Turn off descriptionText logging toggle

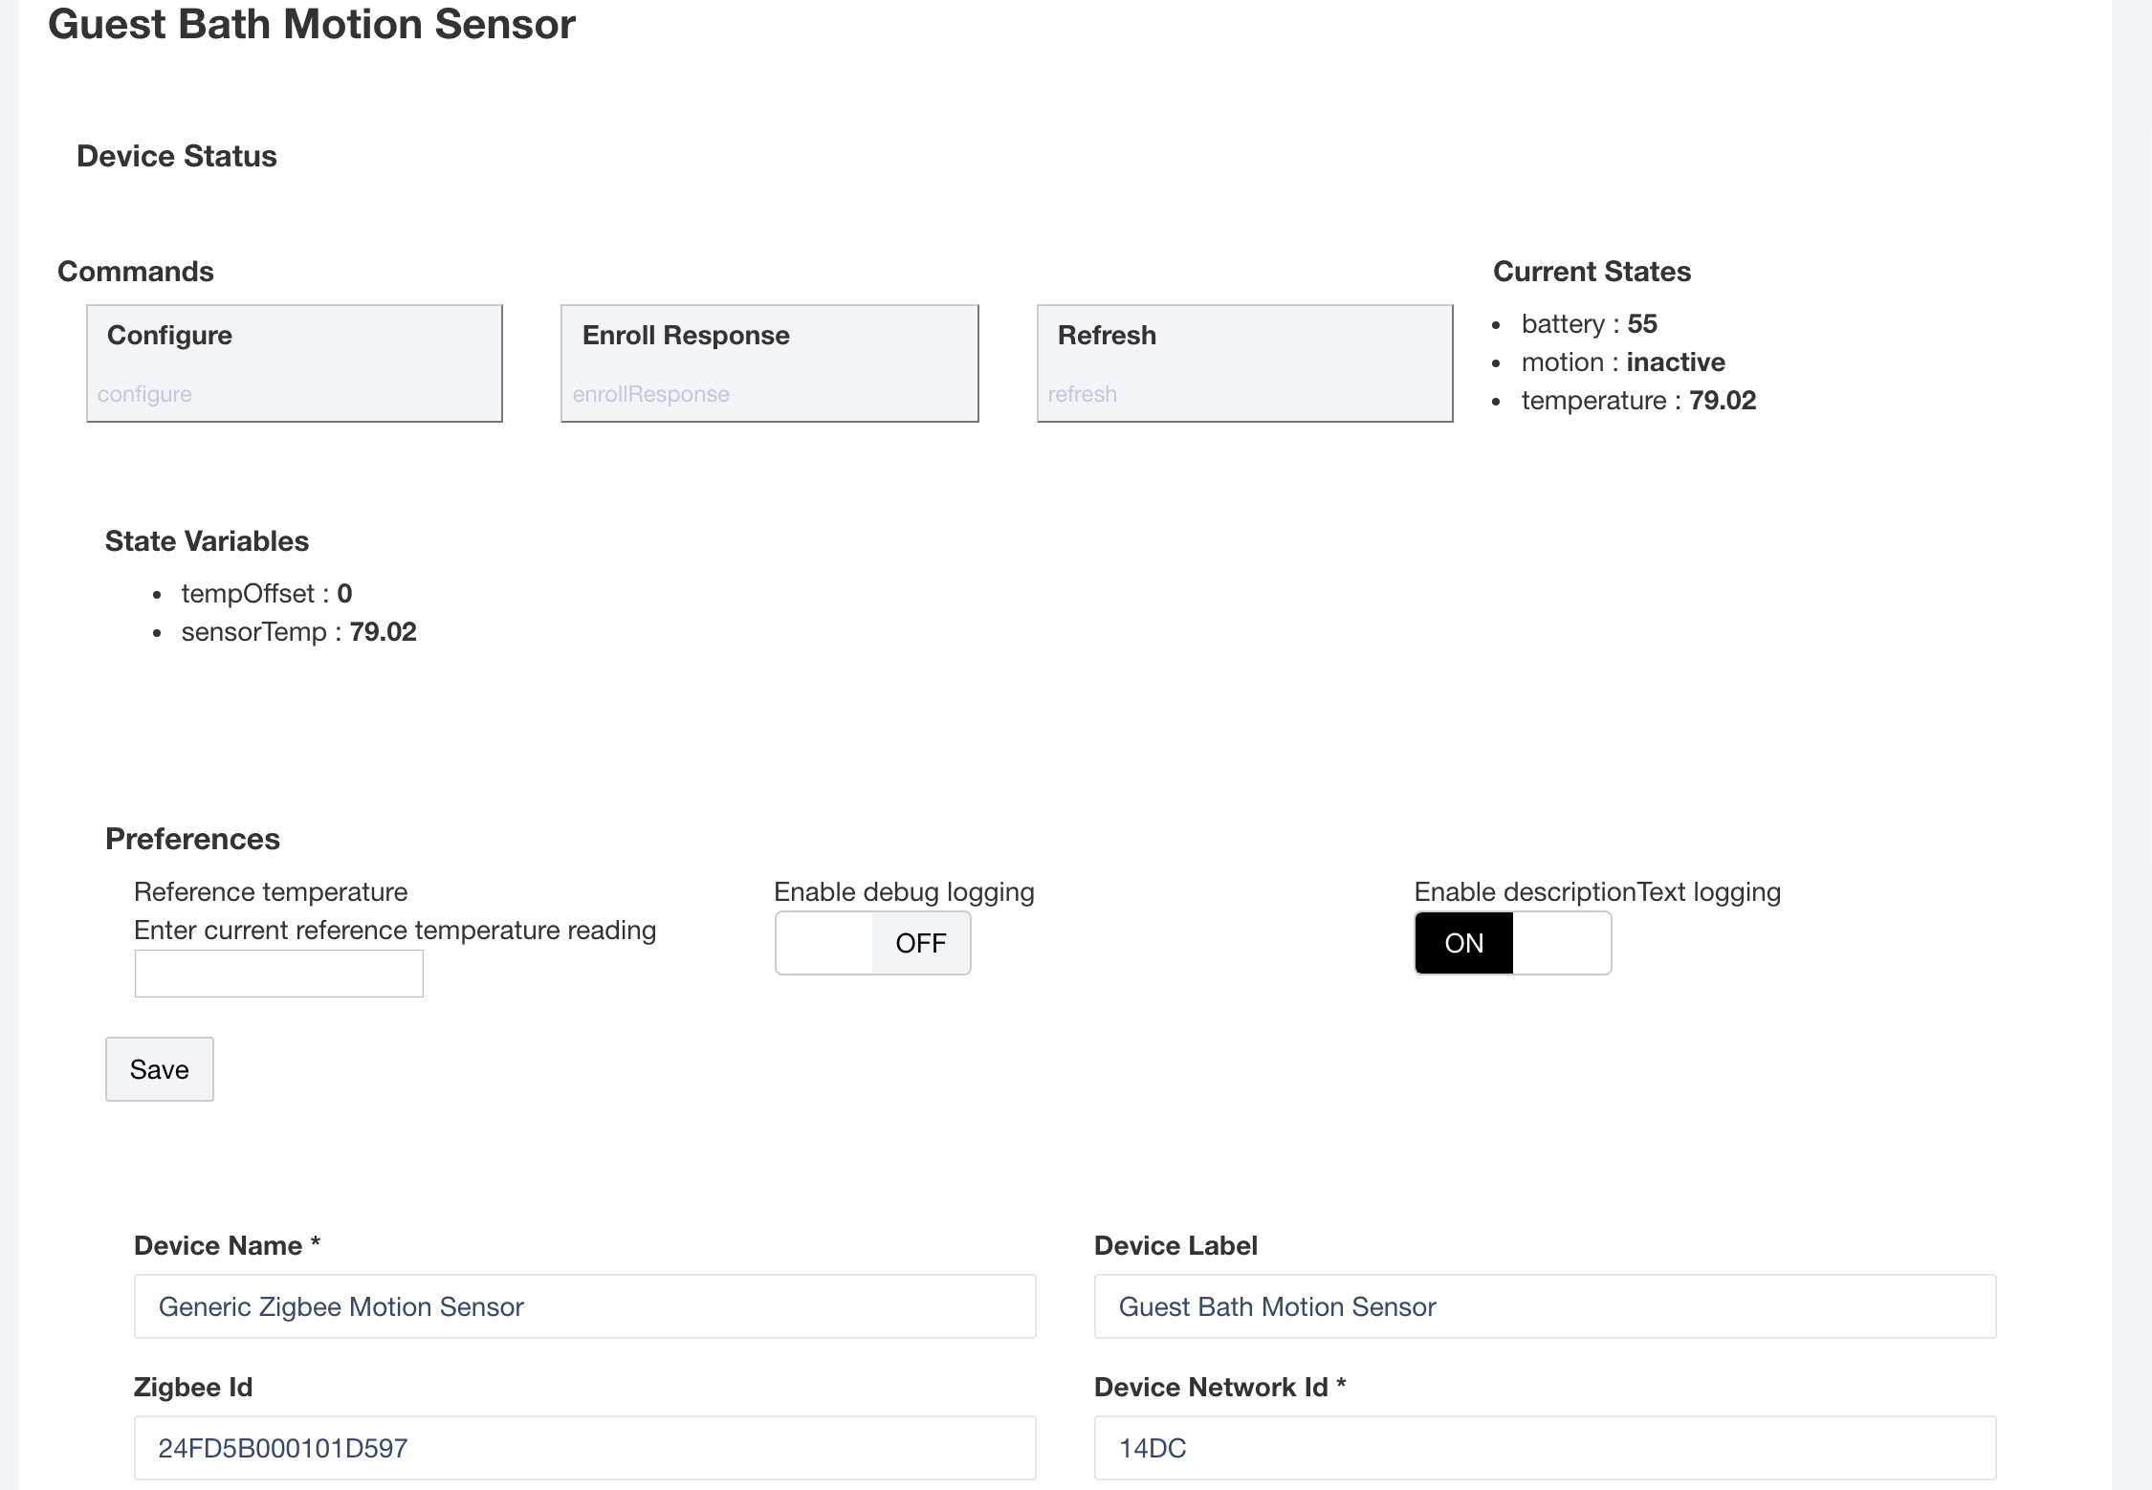(x=1513, y=943)
